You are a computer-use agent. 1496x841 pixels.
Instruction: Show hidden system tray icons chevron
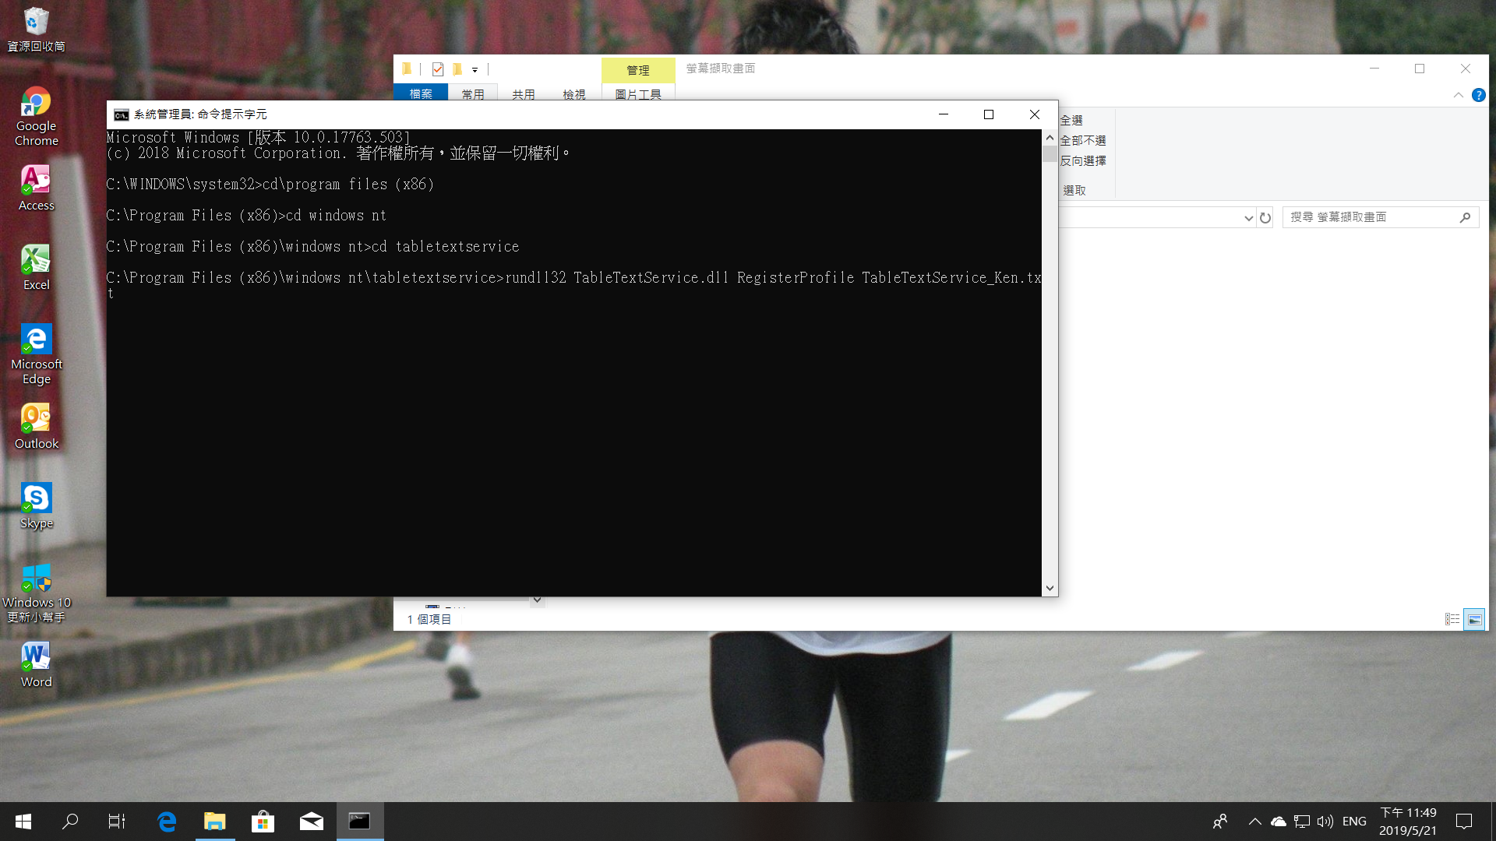(1254, 821)
